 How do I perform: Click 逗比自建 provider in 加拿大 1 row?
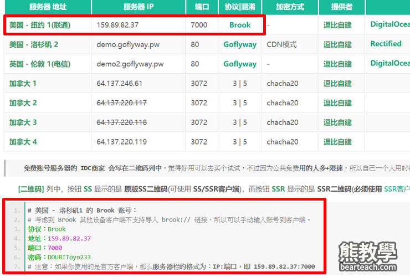coord(337,84)
